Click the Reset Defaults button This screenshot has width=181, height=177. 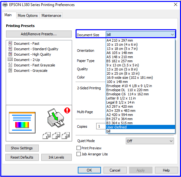click(22, 157)
